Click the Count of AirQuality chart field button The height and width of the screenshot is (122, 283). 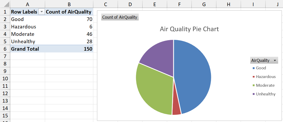[x=120, y=17]
